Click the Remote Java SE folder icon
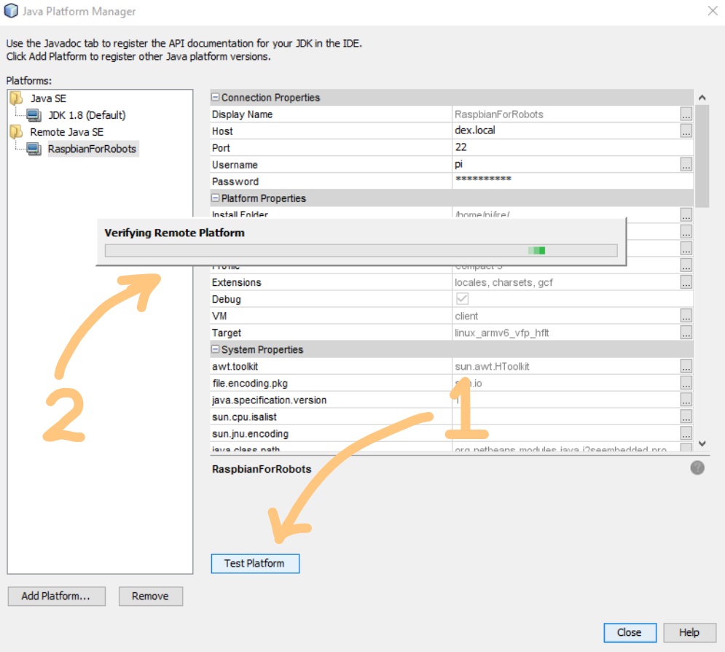The height and width of the screenshot is (652, 725). 16,132
